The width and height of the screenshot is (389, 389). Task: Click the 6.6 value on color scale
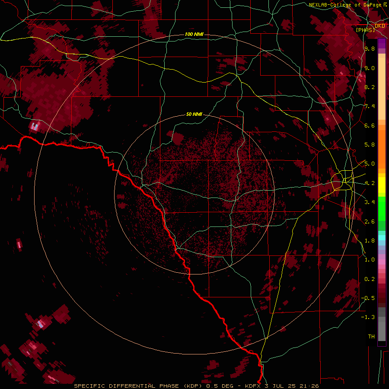click(370, 125)
